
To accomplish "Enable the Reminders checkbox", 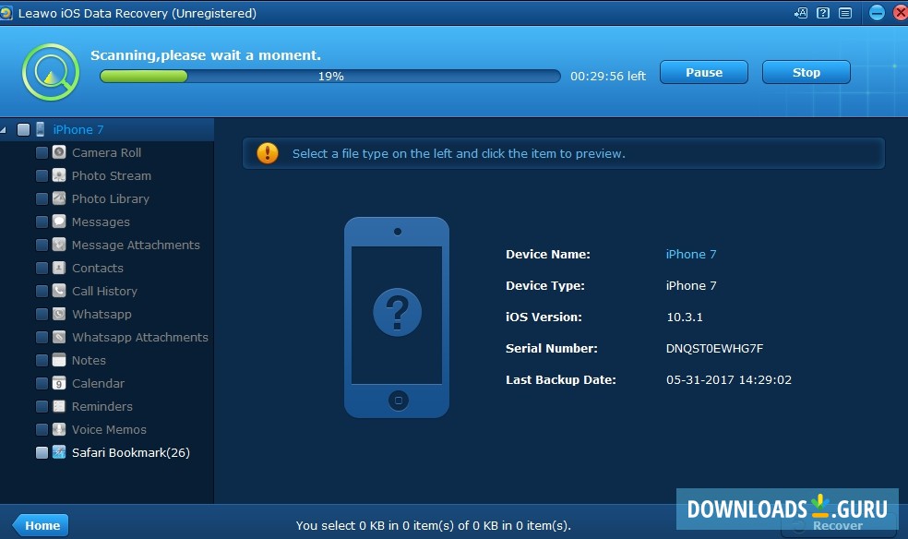I will (x=42, y=406).
